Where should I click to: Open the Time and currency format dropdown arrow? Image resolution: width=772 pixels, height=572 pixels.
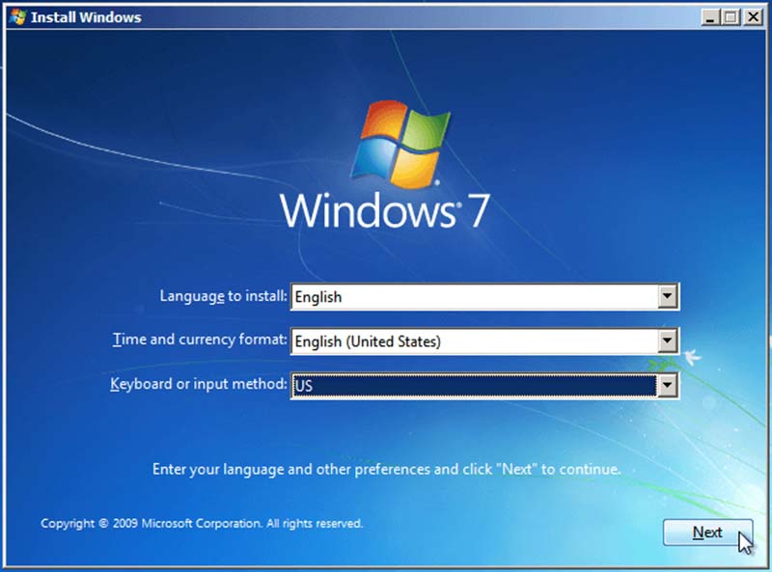tap(667, 340)
